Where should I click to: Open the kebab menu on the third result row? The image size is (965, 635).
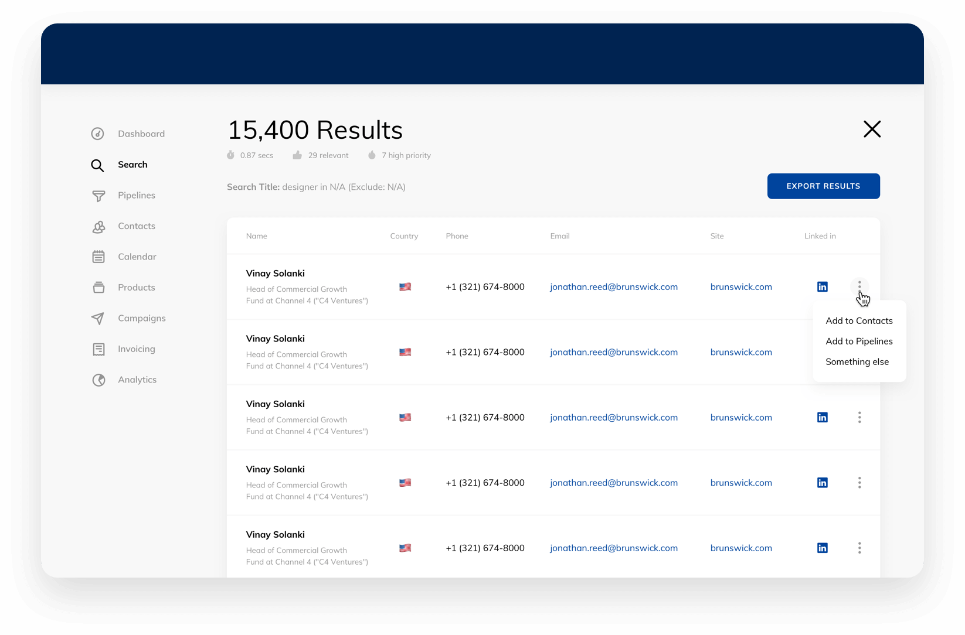click(x=859, y=417)
